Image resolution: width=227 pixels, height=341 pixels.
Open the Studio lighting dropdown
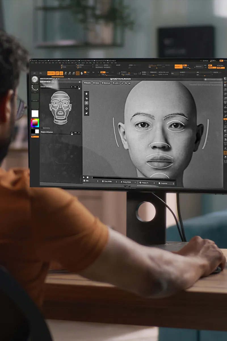87,83
